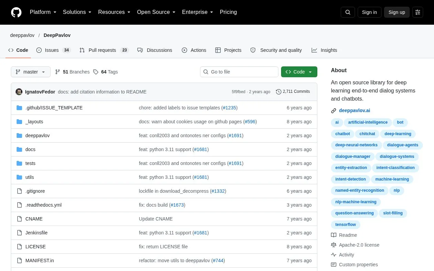Open the appearance settings icon button
The image size is (434, 271).
(418, 12)
